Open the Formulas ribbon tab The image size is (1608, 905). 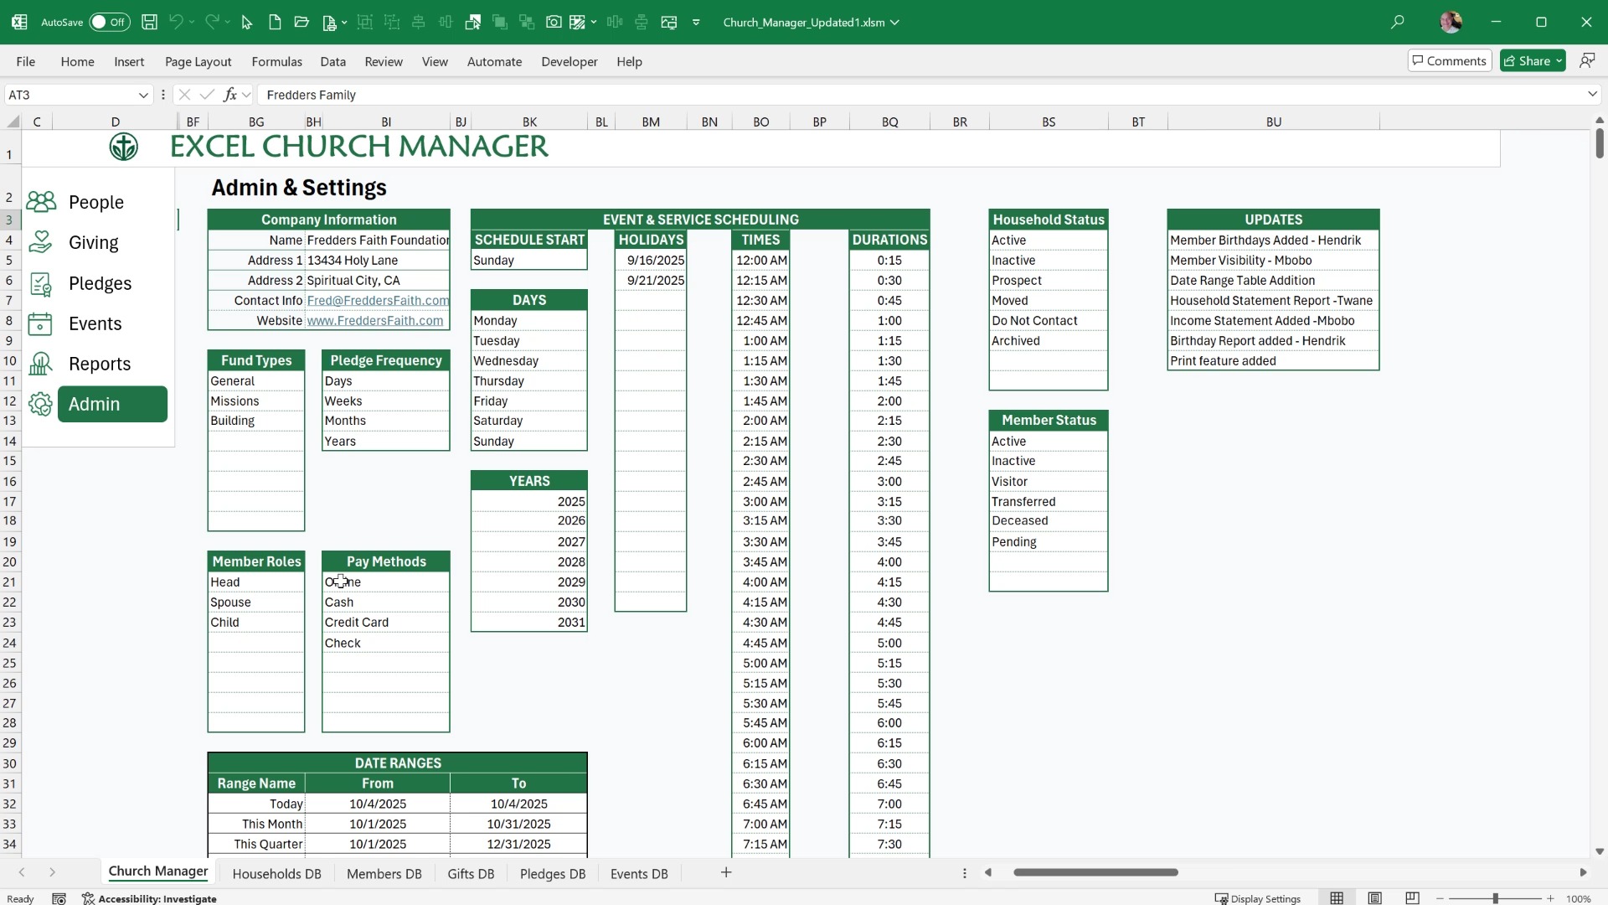point(276,61)
